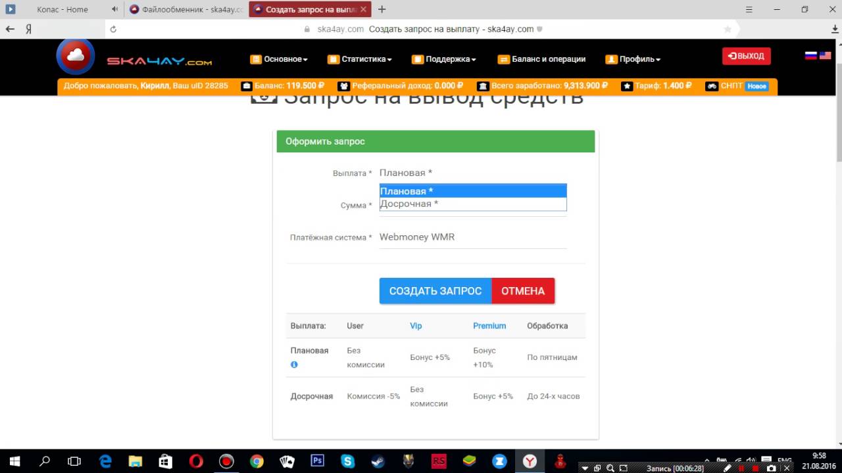Open Skype from taskbar
Viewport: 842px width, 473px height.
point(347,461)
